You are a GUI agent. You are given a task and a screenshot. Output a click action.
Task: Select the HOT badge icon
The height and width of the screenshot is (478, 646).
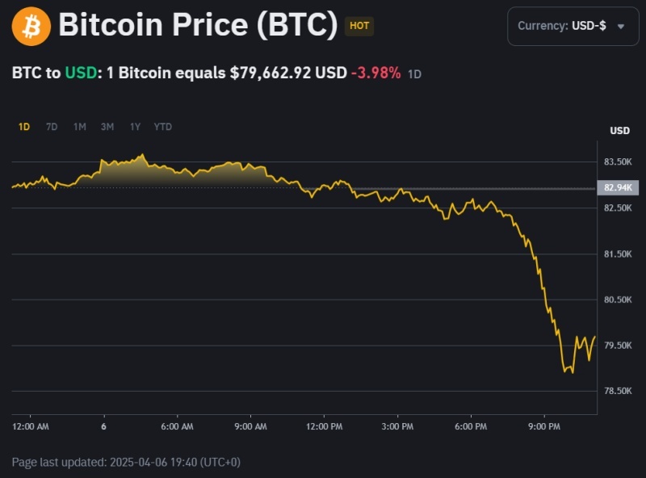(x=358, y=26)
